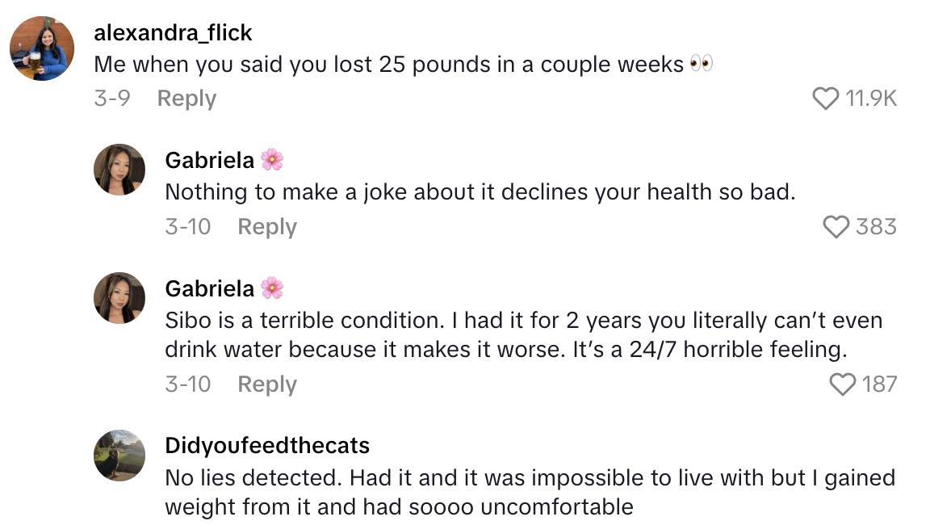Screen dimensions: 930x525
Task: Like Gabriela's comment with 383 likes
Action: (x=836, y=227)
